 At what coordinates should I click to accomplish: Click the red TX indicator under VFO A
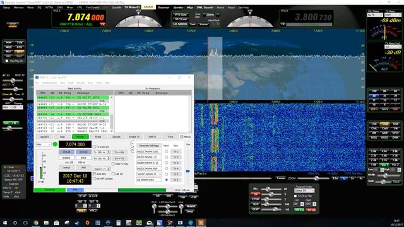click(x=102, y=24)
